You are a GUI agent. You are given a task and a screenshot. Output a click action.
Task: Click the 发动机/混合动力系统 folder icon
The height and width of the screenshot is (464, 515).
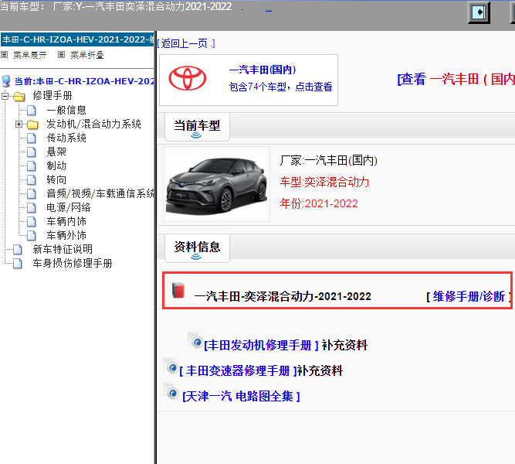(x=32, y=125)
